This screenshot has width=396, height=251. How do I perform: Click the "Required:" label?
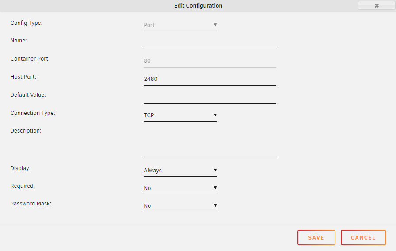click(x=23, y=186)
